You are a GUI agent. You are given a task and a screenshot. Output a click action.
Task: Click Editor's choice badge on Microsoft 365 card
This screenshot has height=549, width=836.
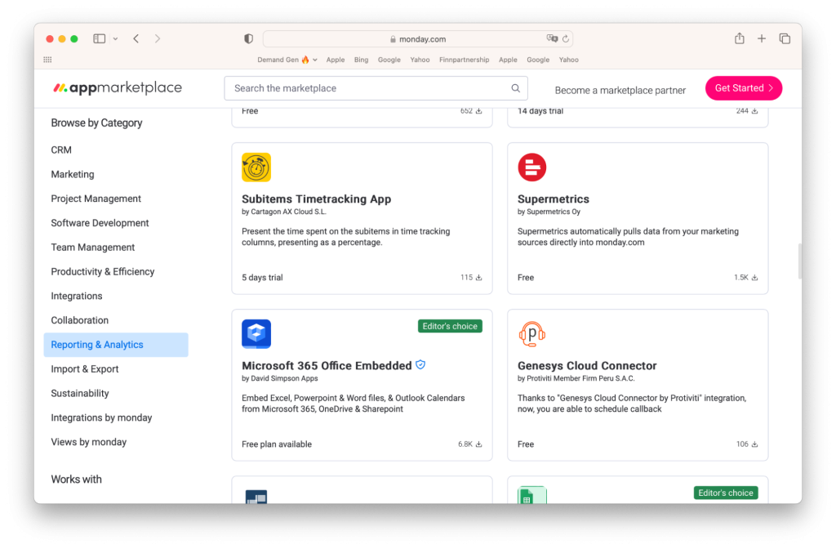[450, 326]
